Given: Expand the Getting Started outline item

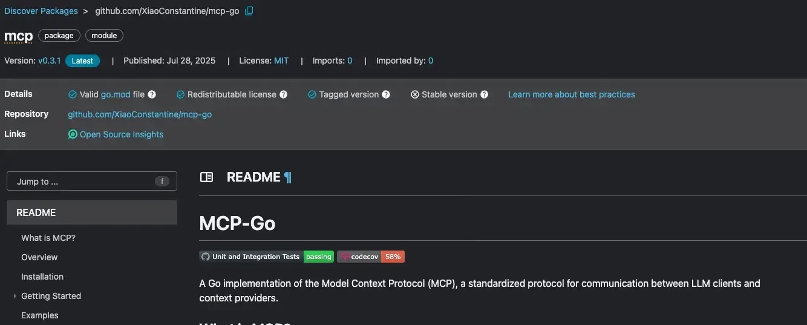Looking at the screenshot, I should point(14,296).
